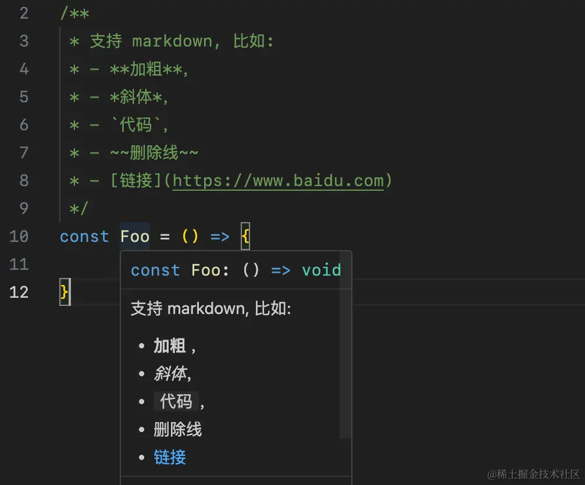Click the highlighted opening brace on line 10
This screenshot has width=585, height=485.
click(x=245, y=236)
